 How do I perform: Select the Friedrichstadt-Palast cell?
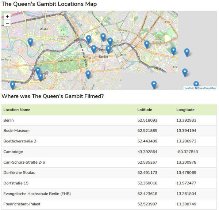(22, 204)
